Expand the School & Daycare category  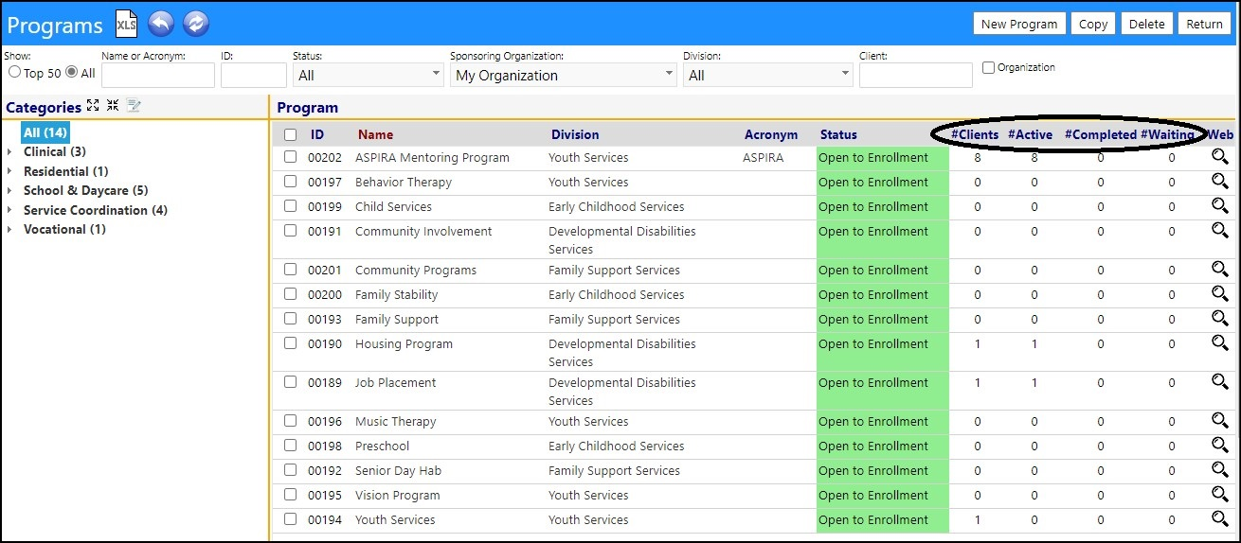pyautogui.click(x=9, y=191)
